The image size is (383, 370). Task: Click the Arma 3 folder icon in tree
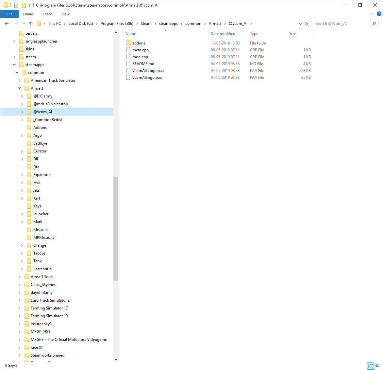26,88
